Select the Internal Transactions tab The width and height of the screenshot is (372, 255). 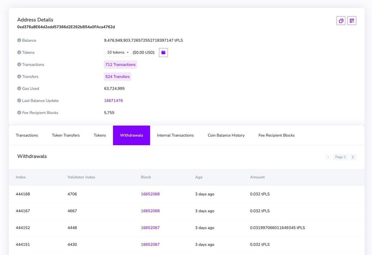click(x=175, y=135)
